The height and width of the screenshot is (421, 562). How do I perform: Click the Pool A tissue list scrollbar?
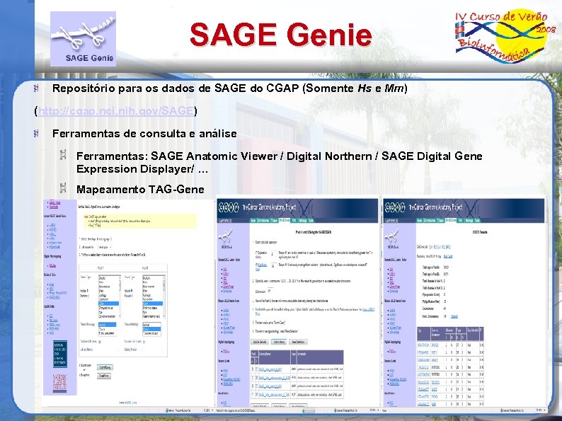click(x=120, y=296)
